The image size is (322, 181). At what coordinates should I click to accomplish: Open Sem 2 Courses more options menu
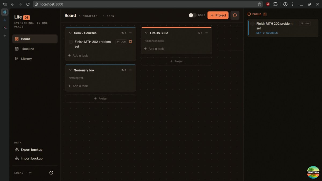tap(131, 33)
